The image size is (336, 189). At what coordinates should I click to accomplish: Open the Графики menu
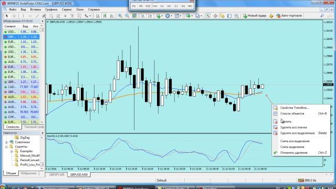[x=51, y=9]
